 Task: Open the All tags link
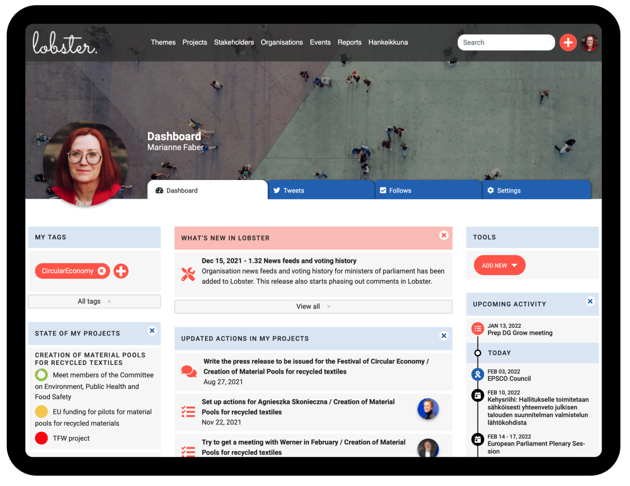(94, 302)
